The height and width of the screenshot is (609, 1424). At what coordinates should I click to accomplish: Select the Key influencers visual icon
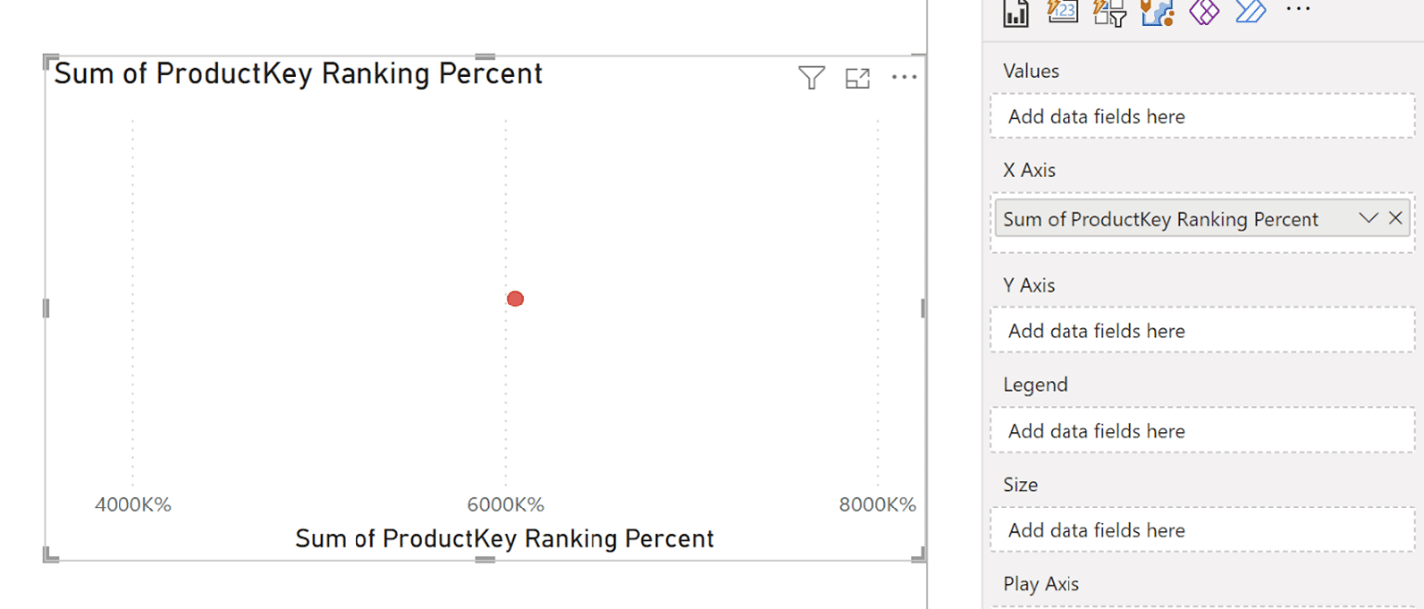click(x=1108, y=12)
